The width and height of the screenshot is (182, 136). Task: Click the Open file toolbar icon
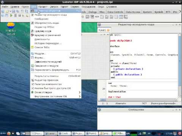pos(7,11)
